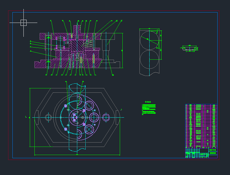
Task: Select the central punch circle in plan view
Action: click(x=77, y=117)
